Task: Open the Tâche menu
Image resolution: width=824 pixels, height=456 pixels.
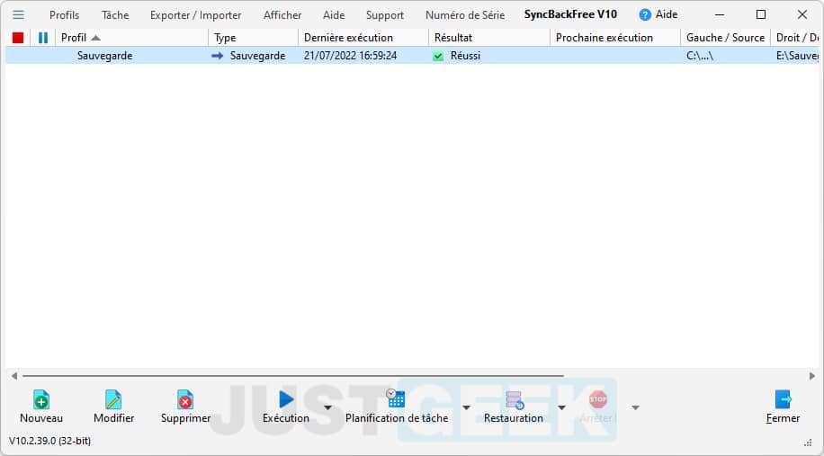Action: pos(115,15)
